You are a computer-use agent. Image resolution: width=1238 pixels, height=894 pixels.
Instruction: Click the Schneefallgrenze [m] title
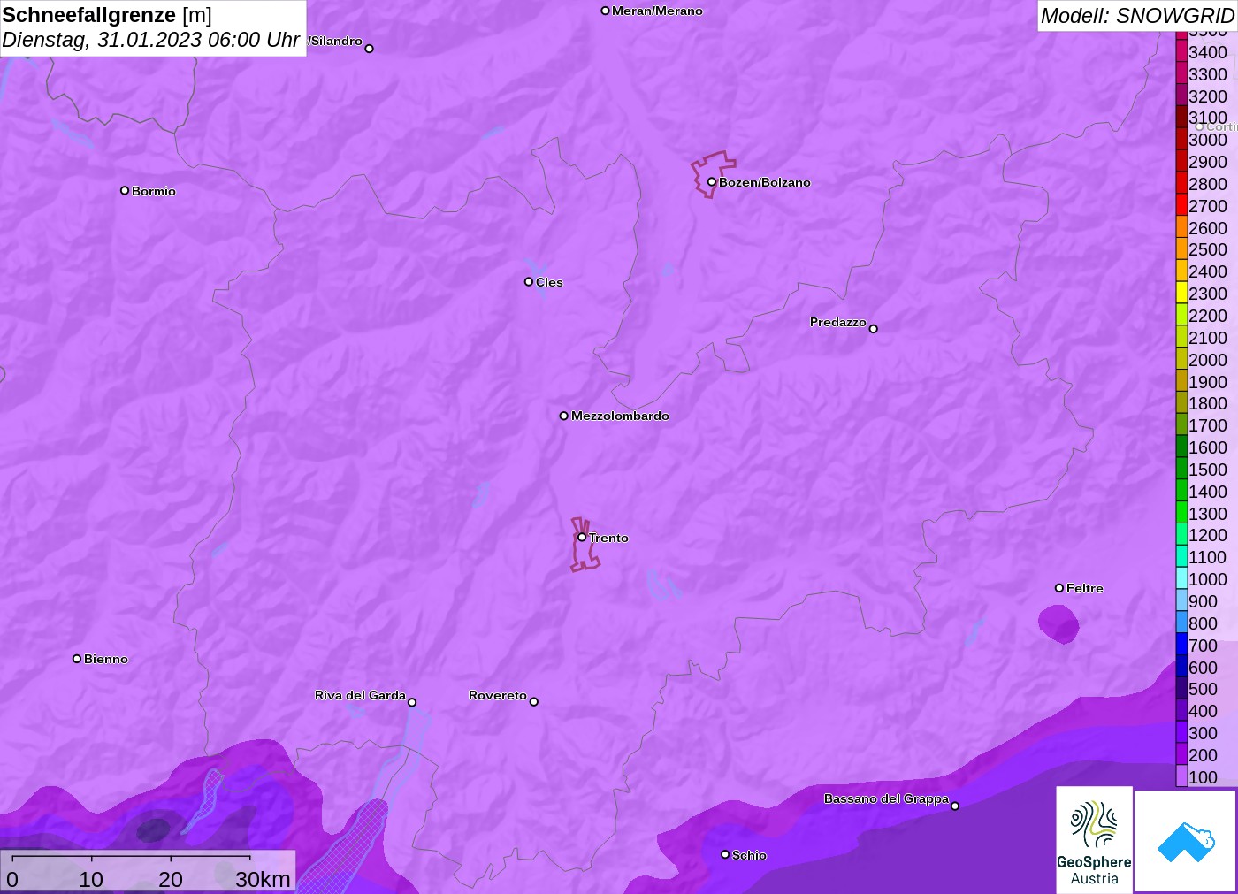point(107,15)
